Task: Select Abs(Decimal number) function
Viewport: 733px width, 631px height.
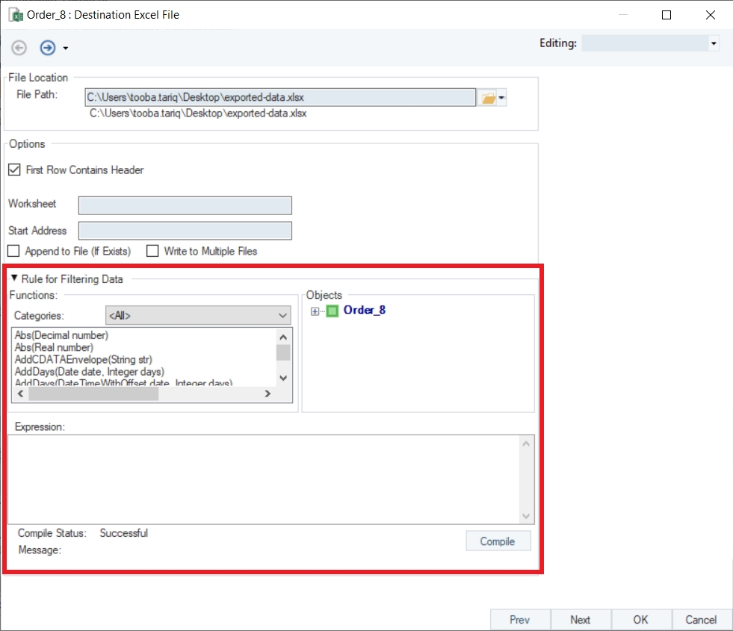Action: point(62,335)
